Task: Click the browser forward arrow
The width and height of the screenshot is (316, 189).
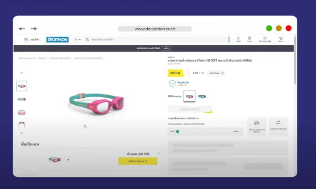Action: 34,29
